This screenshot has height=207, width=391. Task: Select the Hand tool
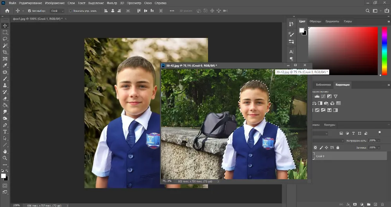[5, 151]
